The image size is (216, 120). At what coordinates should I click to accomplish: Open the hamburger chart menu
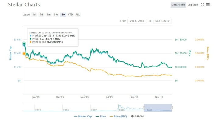(208, 5)
